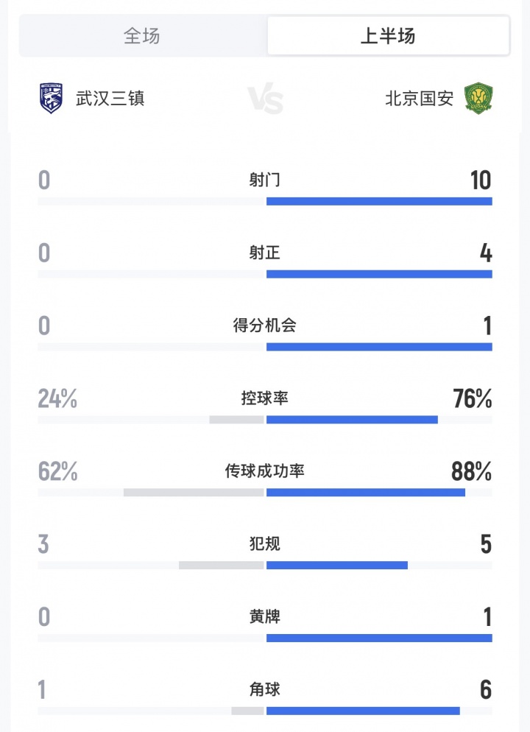Viewport: 530px width, 732px height.
Task: Click the 武汉三镇 team crest icon
Action: coord(51,98)
